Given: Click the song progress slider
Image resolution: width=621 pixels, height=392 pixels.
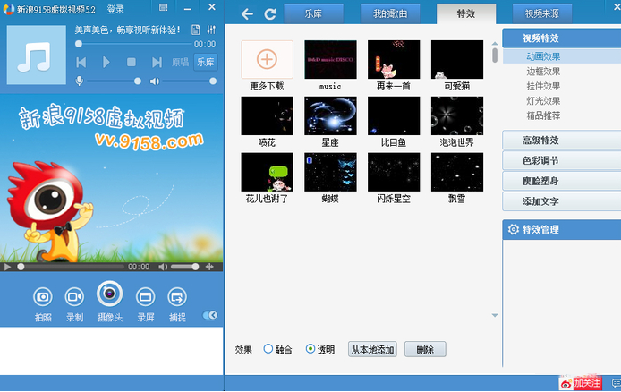Looking at the screenshot, I should click(x=133, y=44).
